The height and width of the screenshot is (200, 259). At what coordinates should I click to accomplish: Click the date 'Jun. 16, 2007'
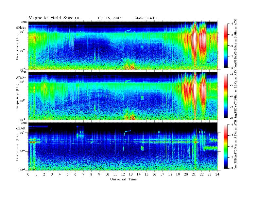pos(109,18)
